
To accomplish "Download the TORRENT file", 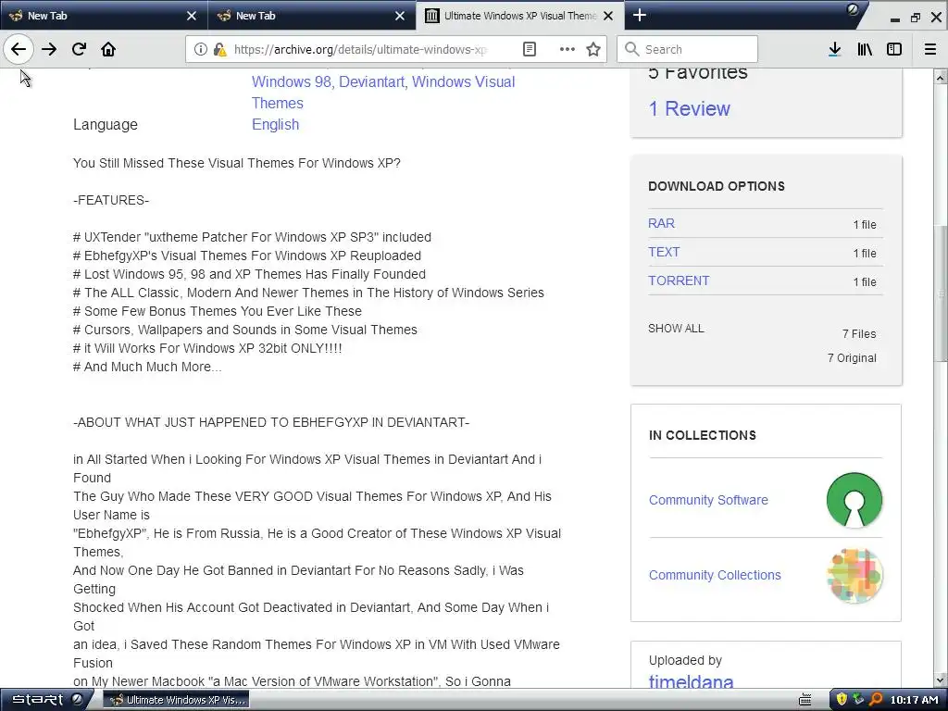I will (679, 281).
